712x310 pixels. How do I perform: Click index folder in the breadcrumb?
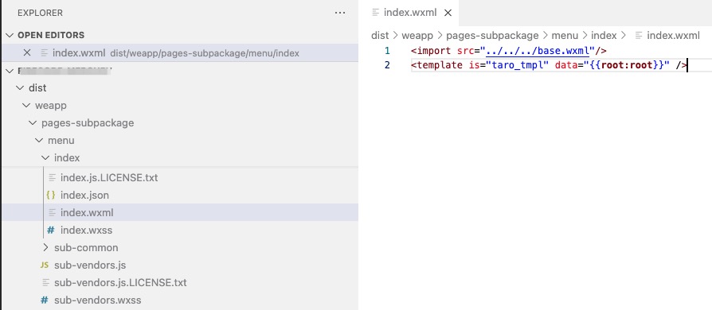[x=604, y=35]
